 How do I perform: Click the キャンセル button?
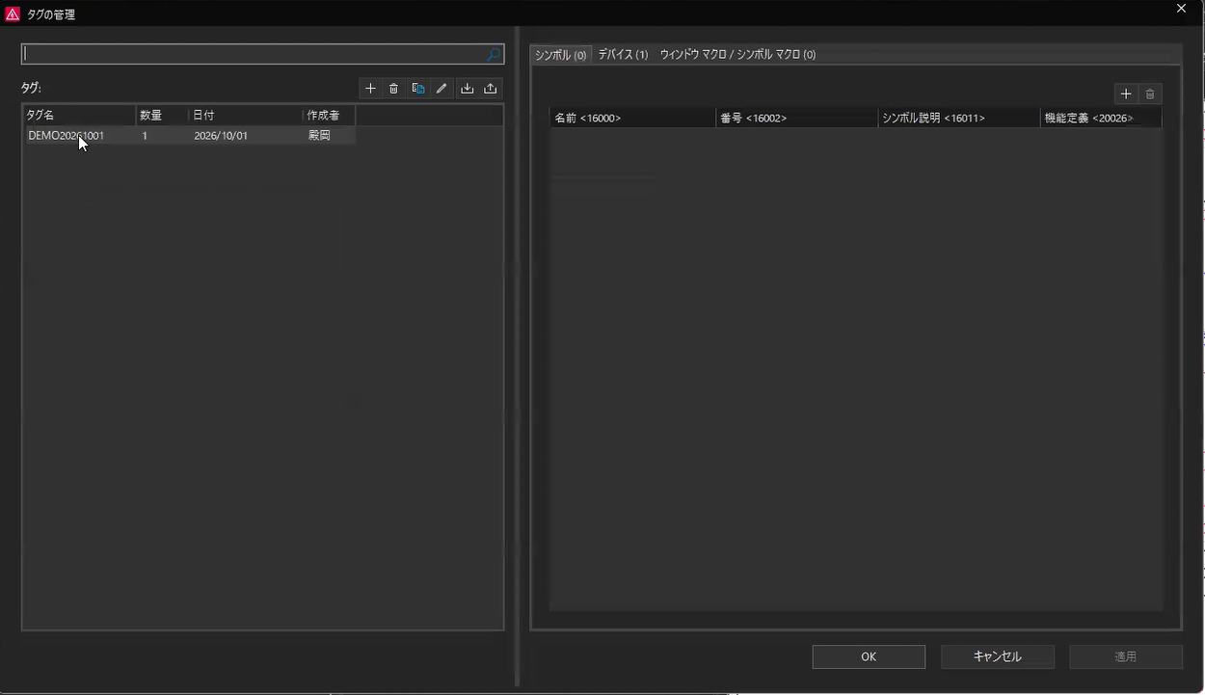pos(998,656)
